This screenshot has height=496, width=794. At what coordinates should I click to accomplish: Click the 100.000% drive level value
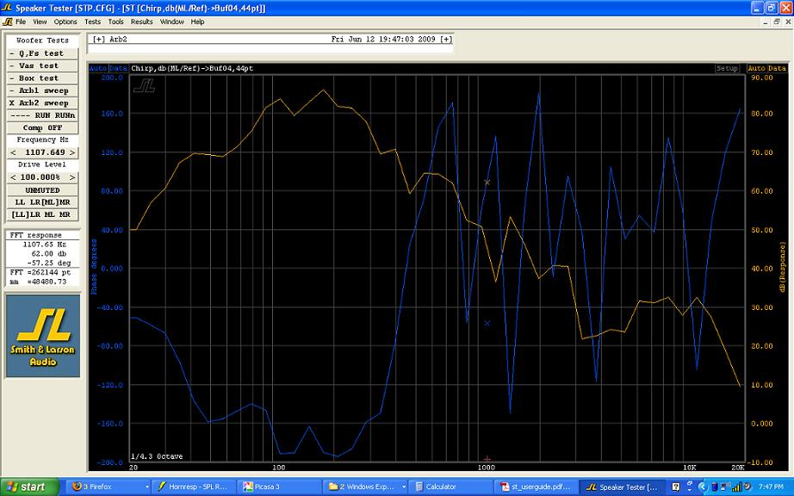tap(40, 177)
